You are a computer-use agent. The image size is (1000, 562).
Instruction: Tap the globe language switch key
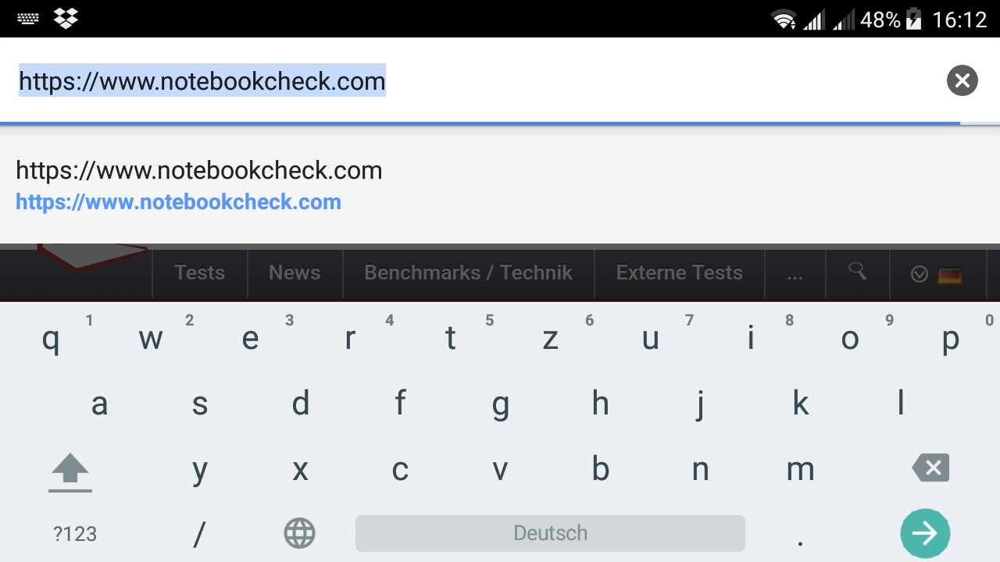[x=299, y=534]
